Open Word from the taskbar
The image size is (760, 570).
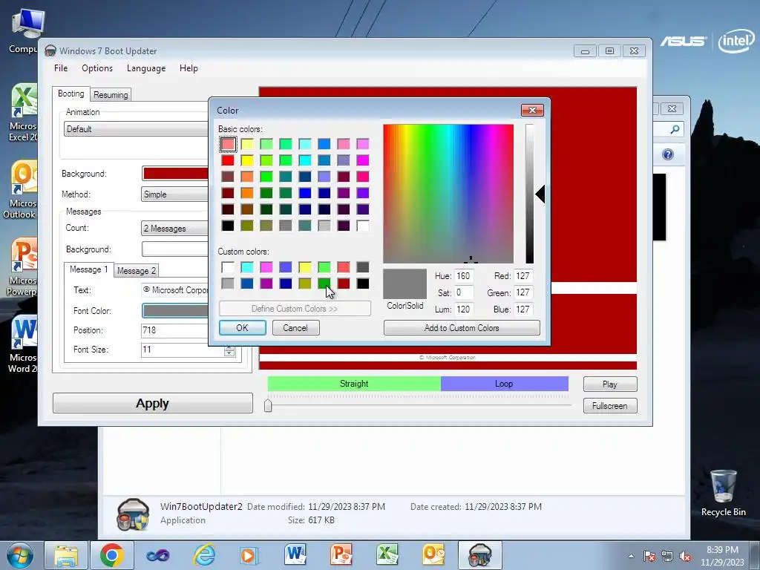[x=295, y=555]
